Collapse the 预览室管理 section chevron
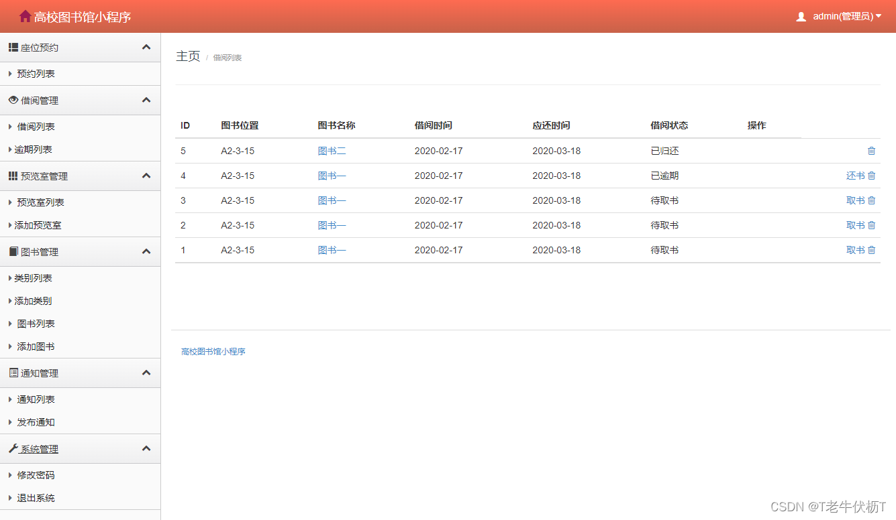Image resolution: width=896 pixels, height=520 pixels. point(146,175)
